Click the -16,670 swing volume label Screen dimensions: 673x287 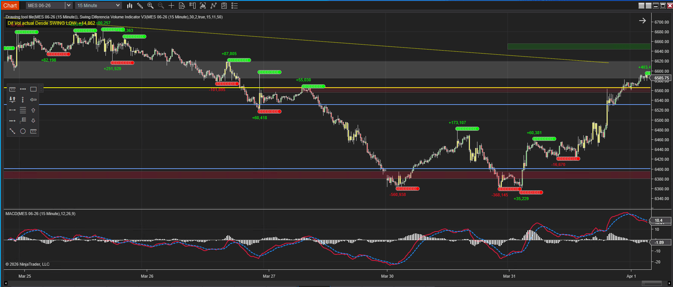tap(558, 164)
